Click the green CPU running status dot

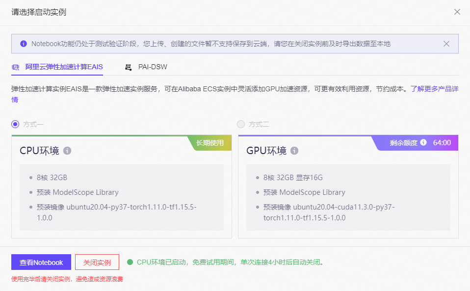coord(130,262)
